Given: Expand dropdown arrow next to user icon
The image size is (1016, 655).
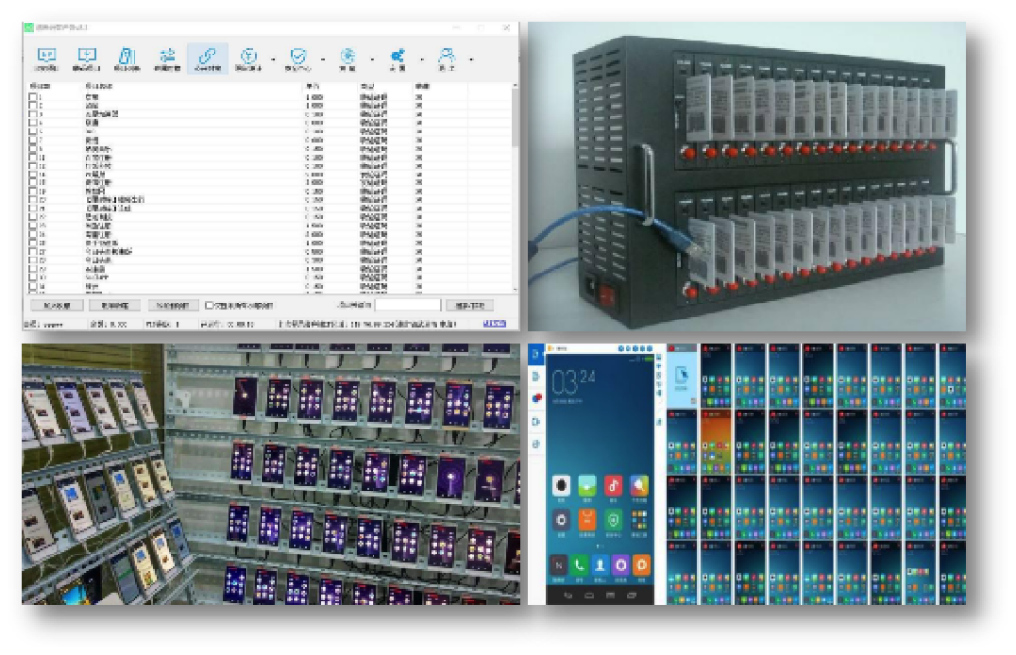Looking at the screenshot, I should point(471,59).
